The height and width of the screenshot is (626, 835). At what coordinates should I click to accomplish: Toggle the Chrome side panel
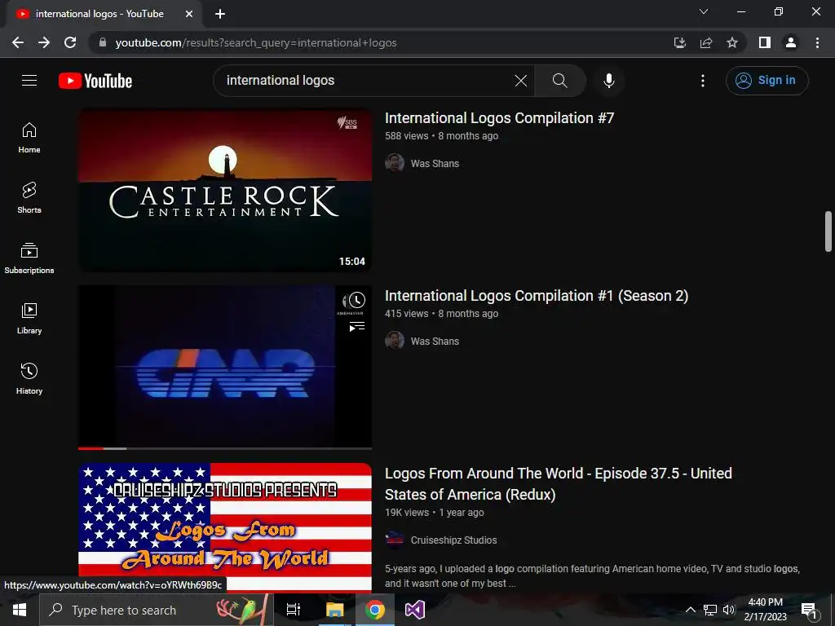pos(765,42)
